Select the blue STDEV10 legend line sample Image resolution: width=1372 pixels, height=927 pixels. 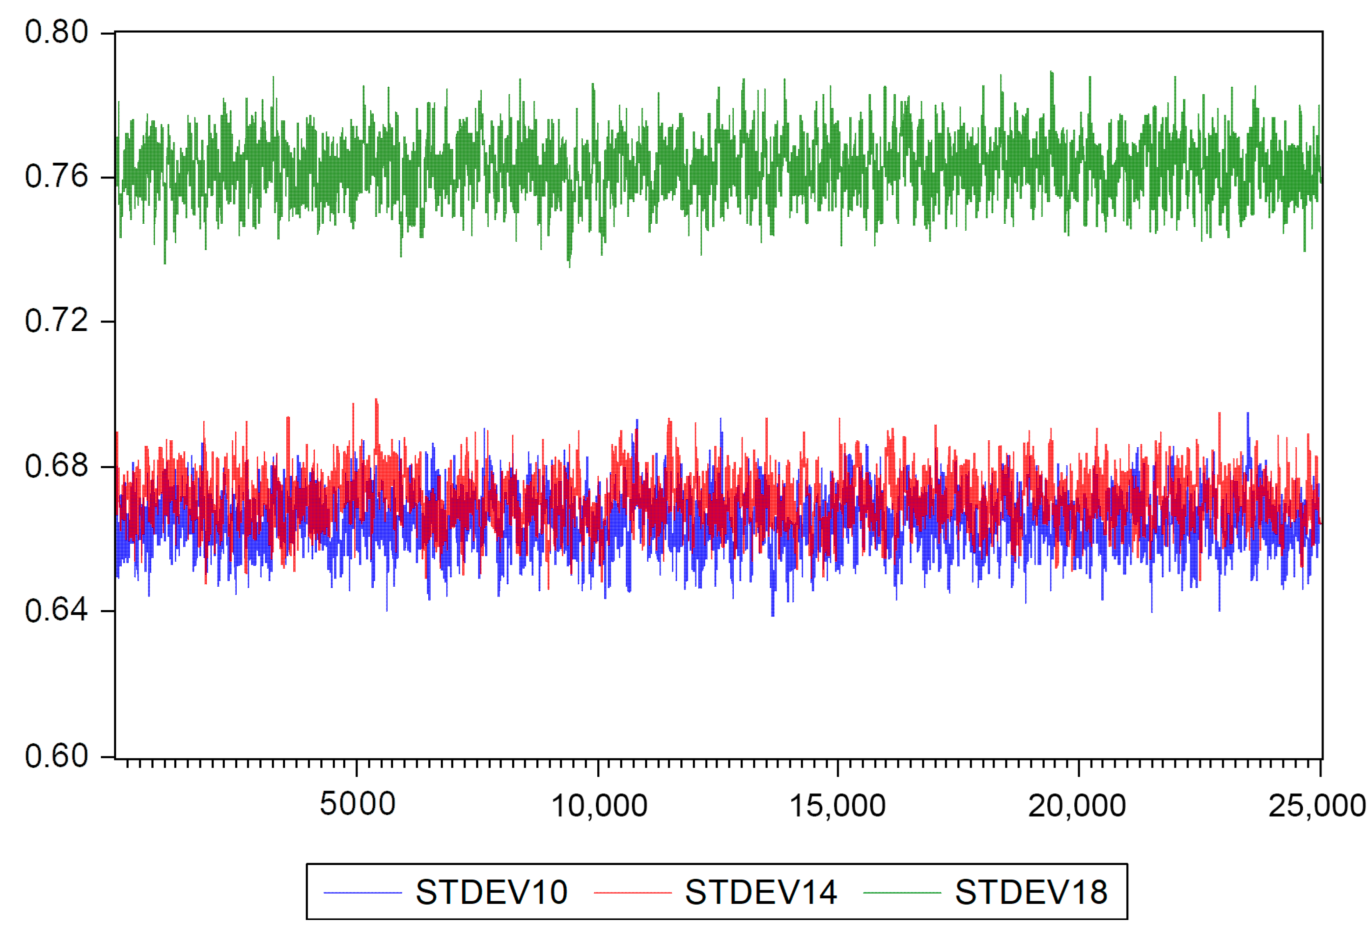coord(362,893)
